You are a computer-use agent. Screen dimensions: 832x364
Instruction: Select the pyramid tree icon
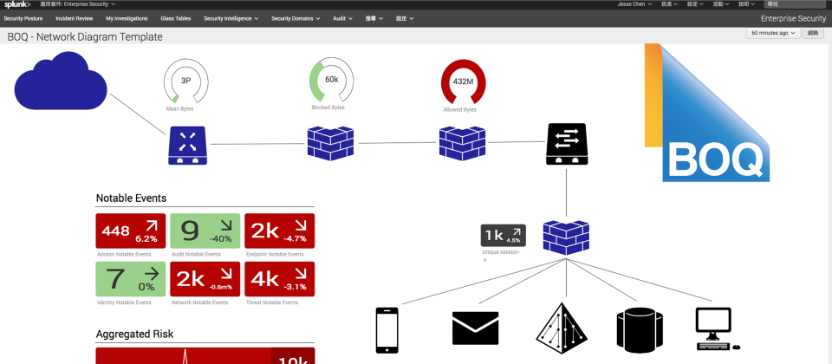pyautogui.click(x=562, y=329)
